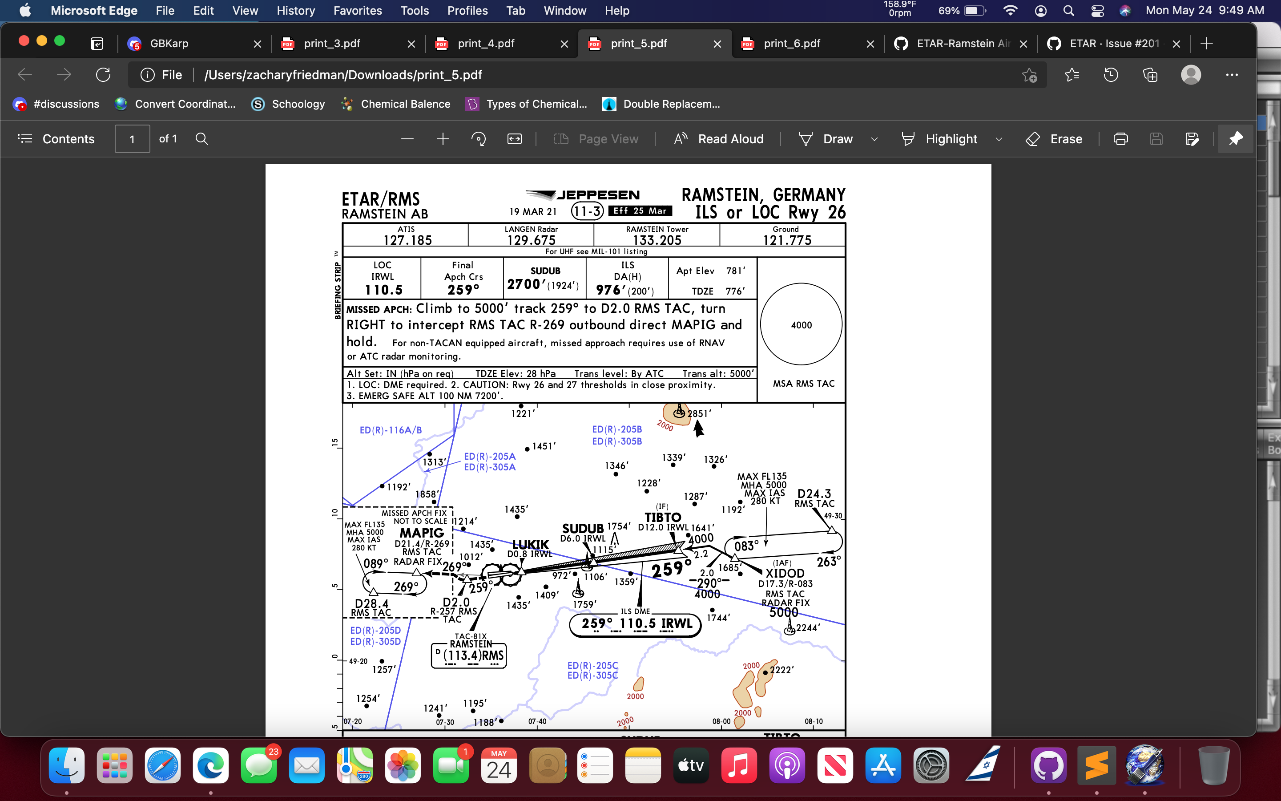The height and width of the screenshot is (801, 1281).
Task: Rotate the PDF page
Action: [x=478, y=139]
